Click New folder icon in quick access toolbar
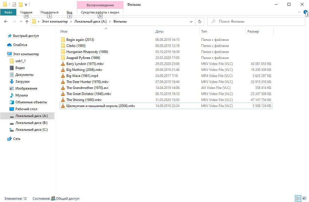Image resolution: width=309 pixels, height=202 pixels. 21,4
